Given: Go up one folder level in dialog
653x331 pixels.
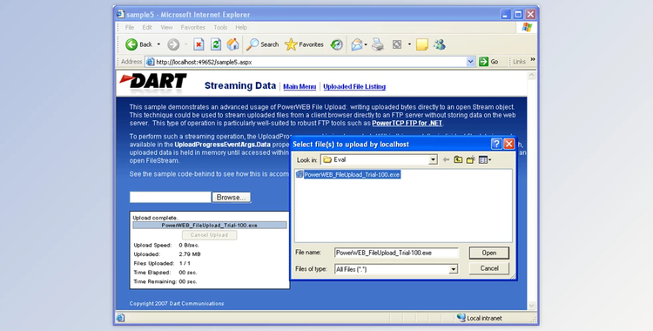Looking at the screenshot, I should [x=458, y=159].
